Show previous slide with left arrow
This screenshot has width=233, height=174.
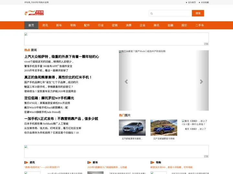(x=126, y=82)
